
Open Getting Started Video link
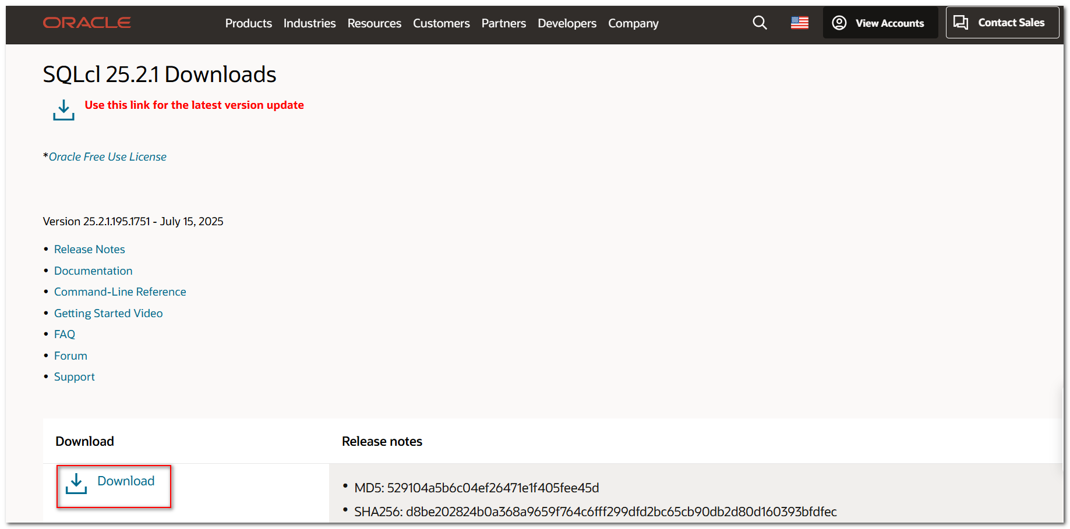[x=108, y=313]
